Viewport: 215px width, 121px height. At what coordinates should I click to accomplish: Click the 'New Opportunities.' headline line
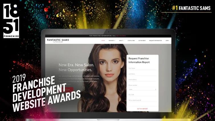pyautogui.click(x=75, y=70)
